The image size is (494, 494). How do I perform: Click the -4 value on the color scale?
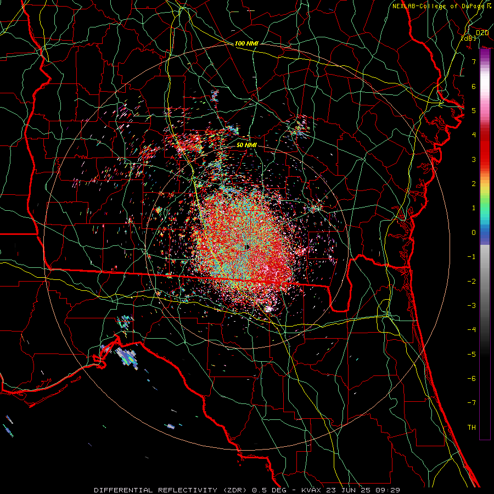[x=471, y=330]
